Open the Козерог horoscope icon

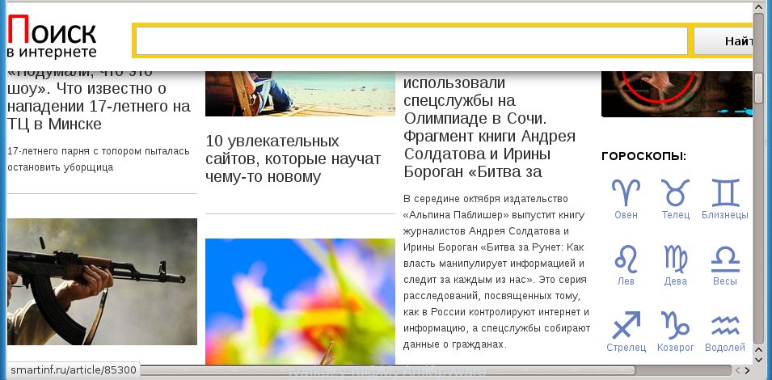(x=675, y=325)
